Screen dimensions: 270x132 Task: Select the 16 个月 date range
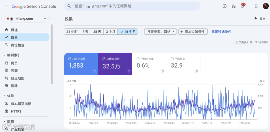(128, 32)
